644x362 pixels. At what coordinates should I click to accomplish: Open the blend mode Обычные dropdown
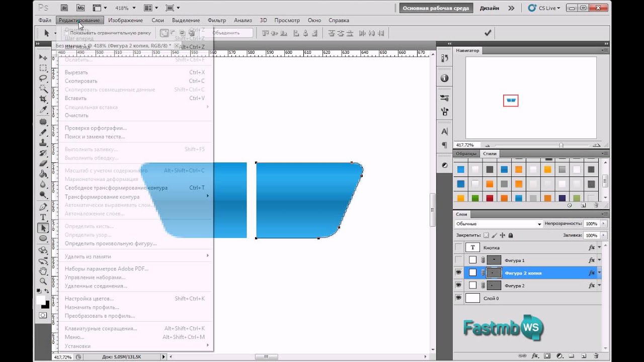point(499,224)
